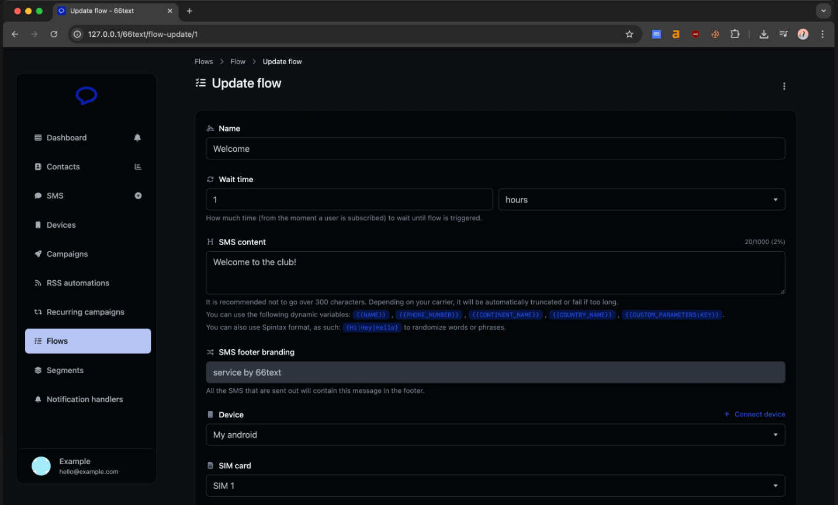Open Contacts in the sidebar
The height and width of the screenshot is (505, 838).
point(63,167)
